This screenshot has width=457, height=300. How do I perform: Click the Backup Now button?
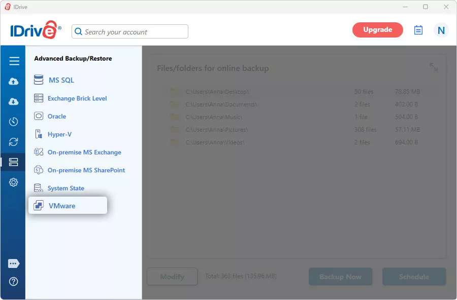pyautogui.click(x=340, y=277)
